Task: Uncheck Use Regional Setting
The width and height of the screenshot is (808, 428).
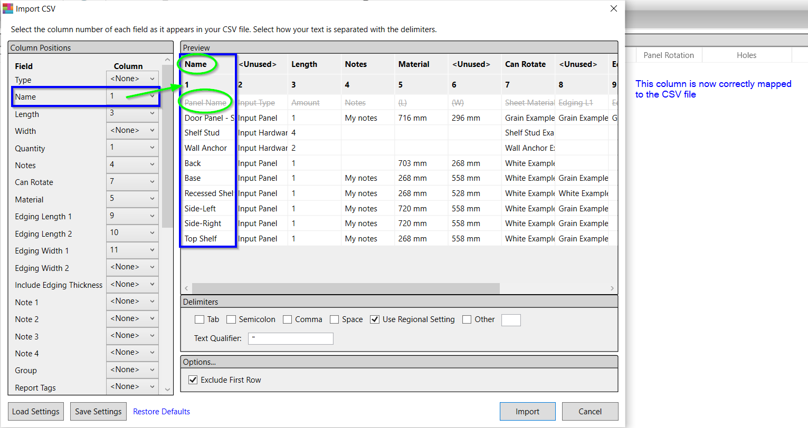Action: [x=375, y=319]
